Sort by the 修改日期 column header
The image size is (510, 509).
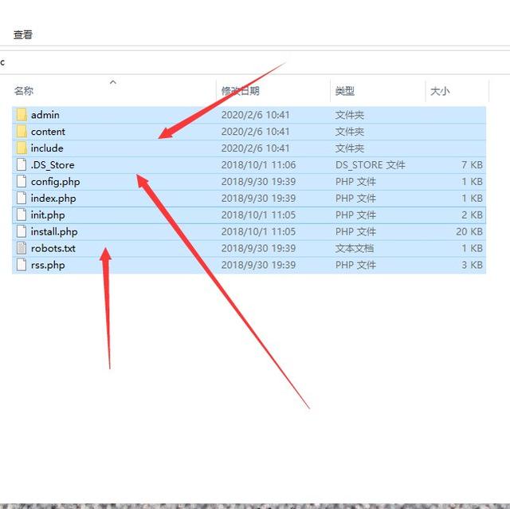pos(241,91)
